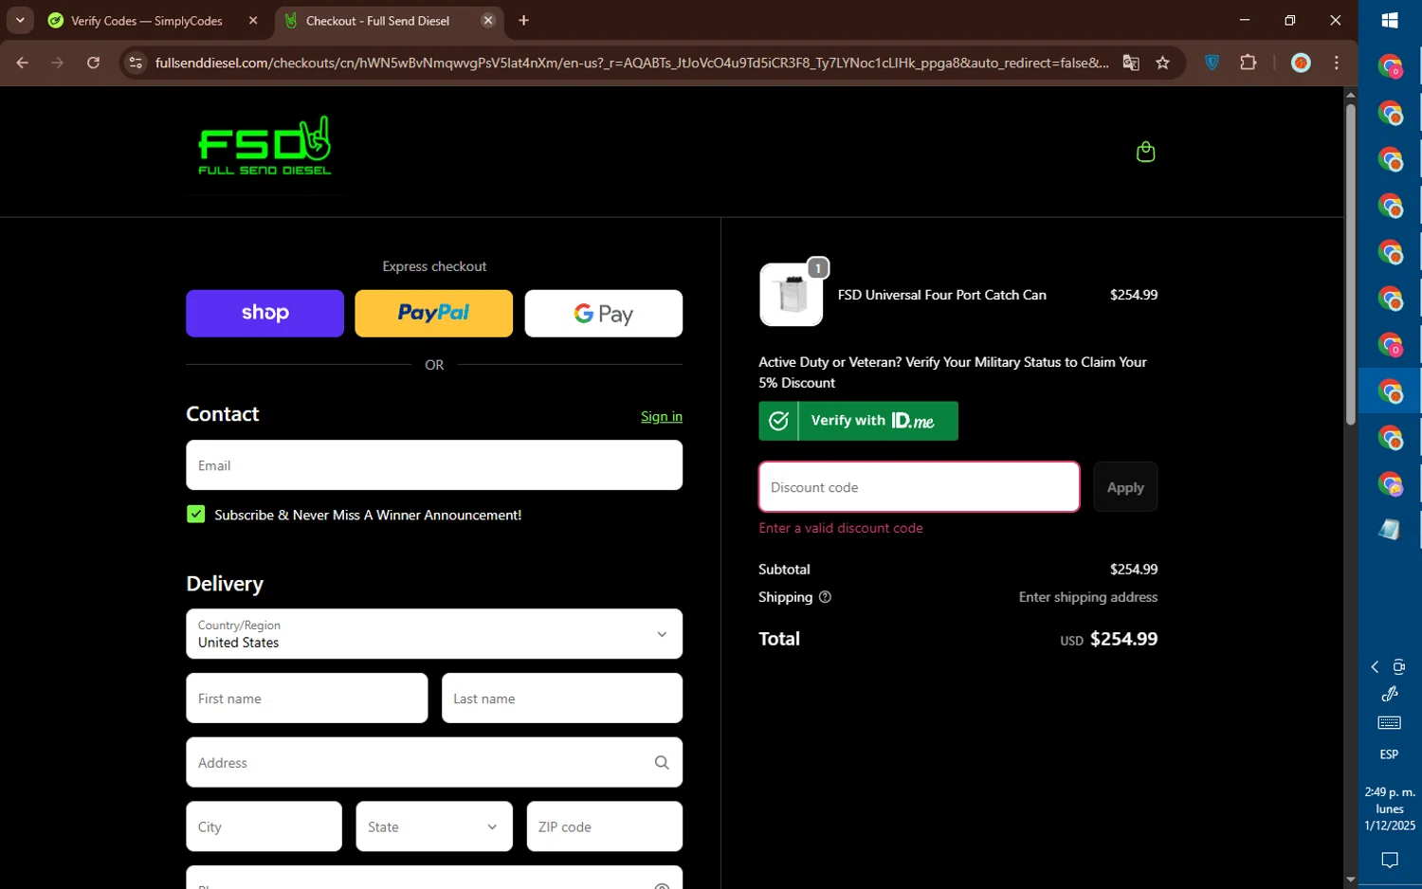Image resolution: width=1422 pixels, height=889 pixels.
Task: Click the Discount code field
Action: [919, 487]
